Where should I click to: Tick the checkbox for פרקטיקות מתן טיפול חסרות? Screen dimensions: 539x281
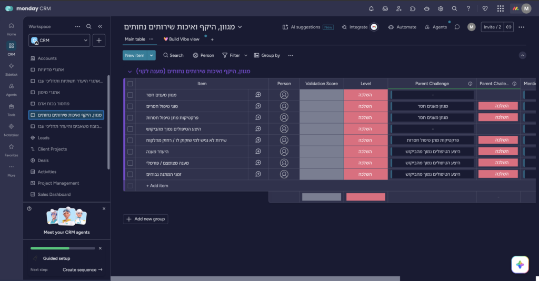130,117
